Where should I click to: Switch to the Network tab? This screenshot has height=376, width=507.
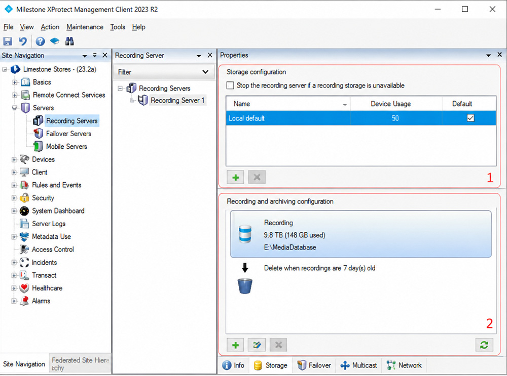tap(404, 365)
